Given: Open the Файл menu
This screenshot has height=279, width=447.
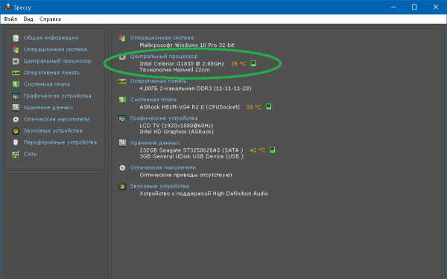Looking at the screenshot, I should coord(10,19).
